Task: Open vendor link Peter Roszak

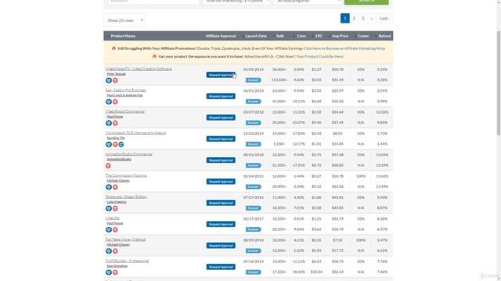Action: (x=117, y=74)
